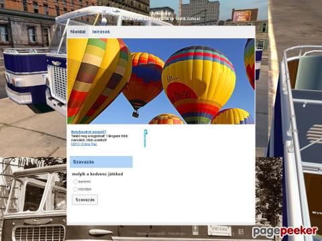Screen dimensions: 322x241
Task: Select the semmi radio option
Action: click(x=75, y=181)
